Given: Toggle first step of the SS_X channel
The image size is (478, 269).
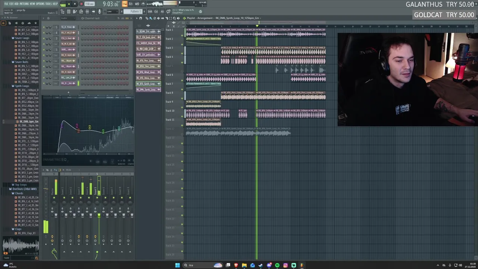Looking at the screenshot, I should [x=83, y=27].
